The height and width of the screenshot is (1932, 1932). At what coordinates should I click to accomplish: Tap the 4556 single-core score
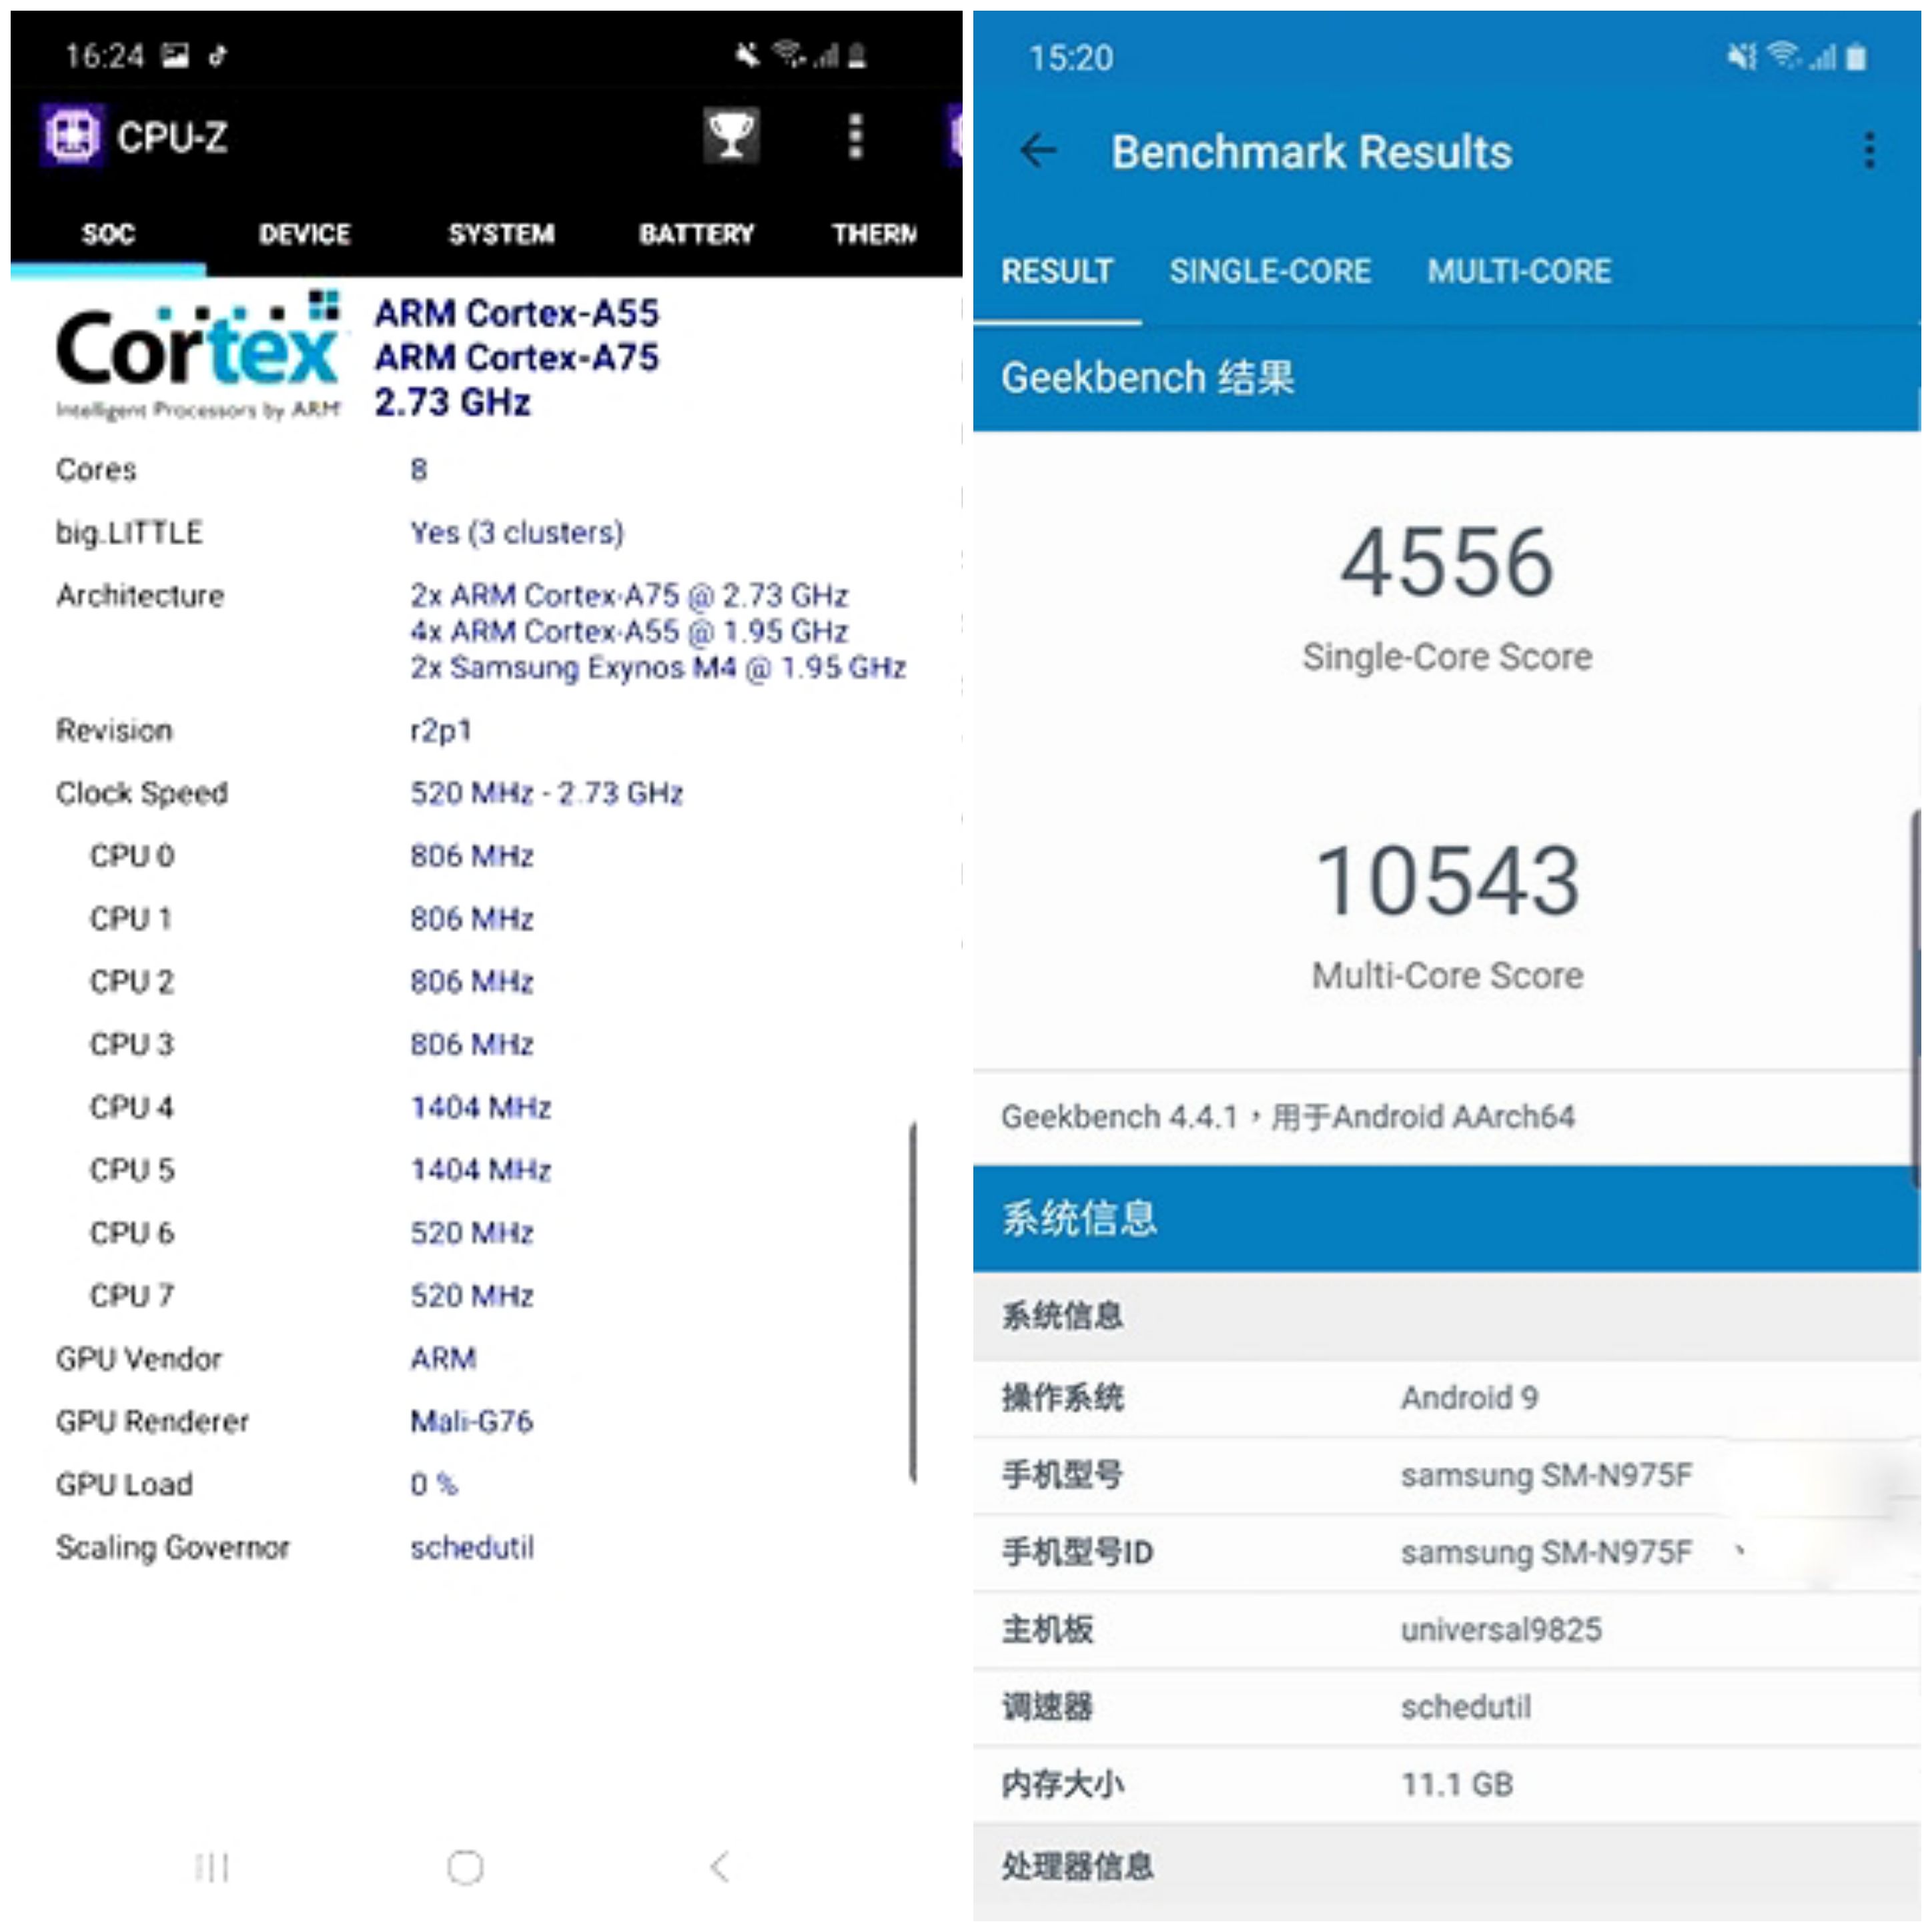(1447, 563)
